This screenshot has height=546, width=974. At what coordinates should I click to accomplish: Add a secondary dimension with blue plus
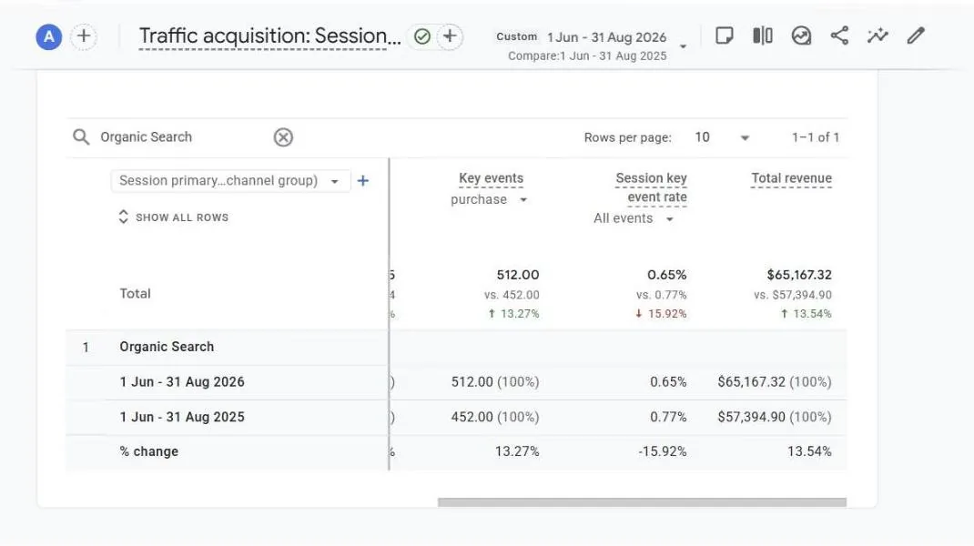(x=363, y=181)
